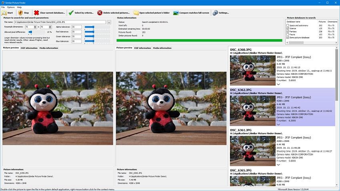This screenshot has width=340, height=191.
Task: Click the resample width spinner arrows
Action: 35,27
